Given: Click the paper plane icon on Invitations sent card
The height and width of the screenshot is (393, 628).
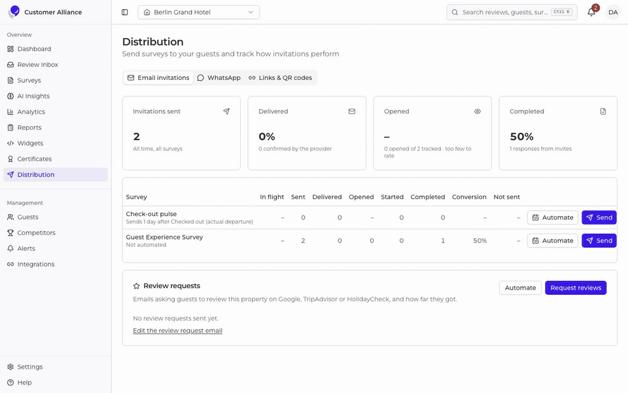Looking at the screenshot, I should coord(226,111).
